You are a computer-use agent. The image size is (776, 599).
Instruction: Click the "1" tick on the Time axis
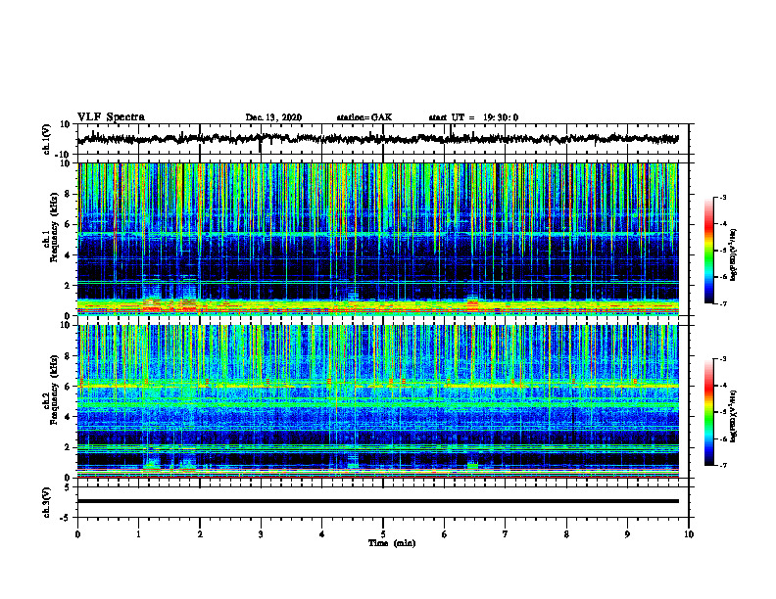click(x=138, y=534)
